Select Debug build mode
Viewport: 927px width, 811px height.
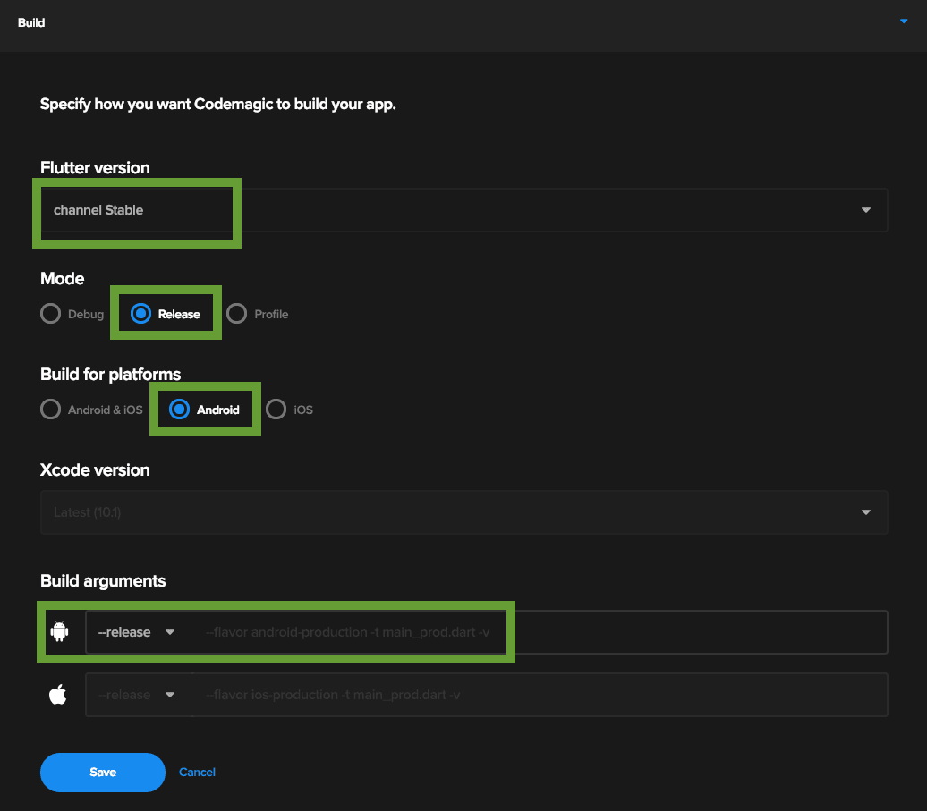tap(51, 314)
